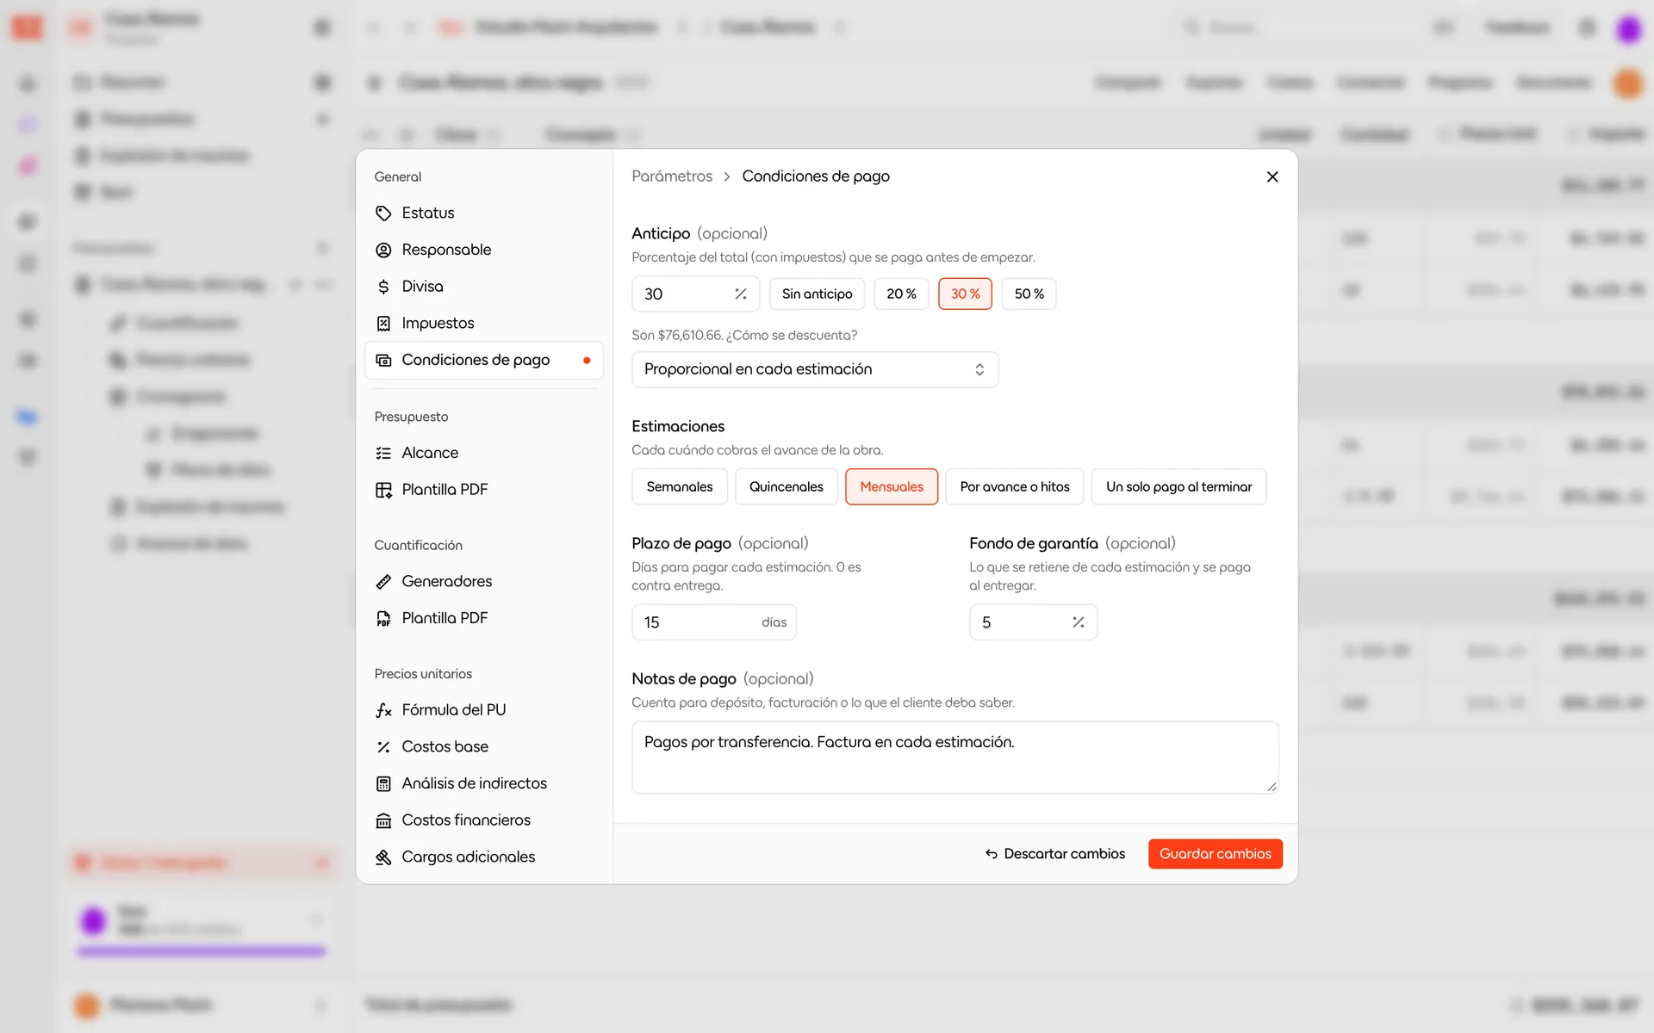Select Mensuales estimaciones frequency
Viewport: 1654px width, 1033px height.
tap(892, 487)
